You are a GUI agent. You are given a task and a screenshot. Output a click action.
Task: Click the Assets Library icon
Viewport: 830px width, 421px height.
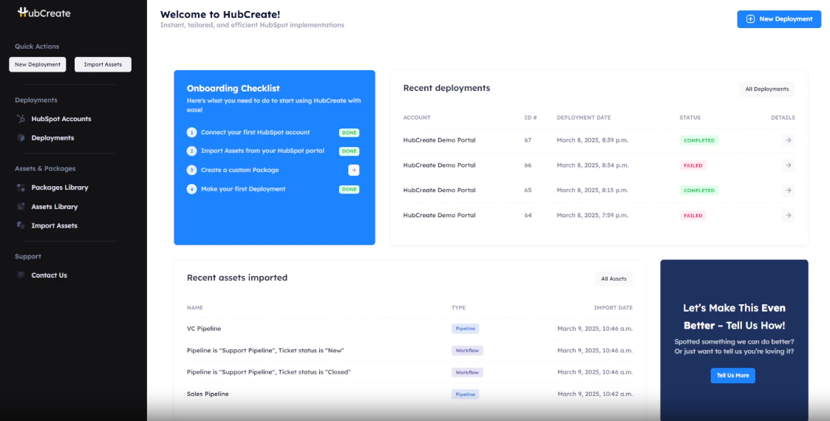pos(21,206)
